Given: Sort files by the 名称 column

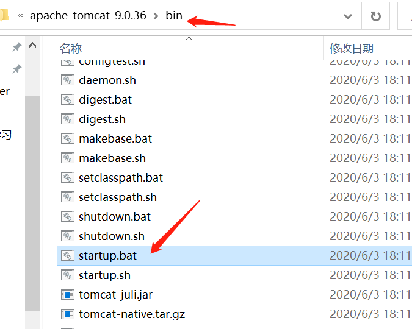Looking at the screenshot, I should tap(71, 49).
